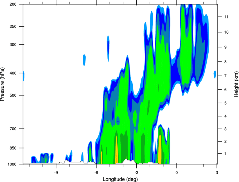Click the 300 hPa tick label
239x182 pixels.
tap(13, 45)
